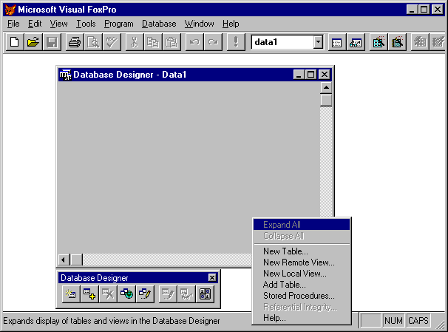The image size is (448, 332).
Task: Click the Run exclamation mark icon
Action: [236, 42]
